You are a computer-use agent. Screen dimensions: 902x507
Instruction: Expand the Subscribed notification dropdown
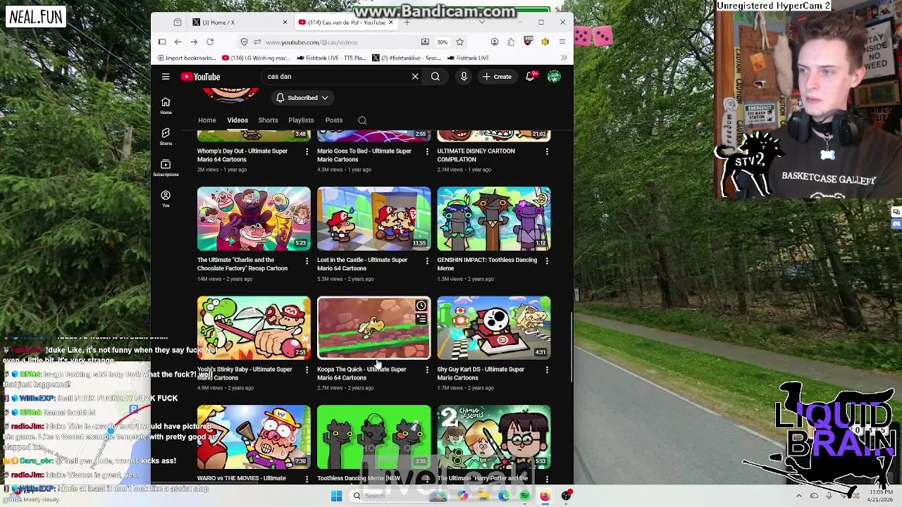302,98
